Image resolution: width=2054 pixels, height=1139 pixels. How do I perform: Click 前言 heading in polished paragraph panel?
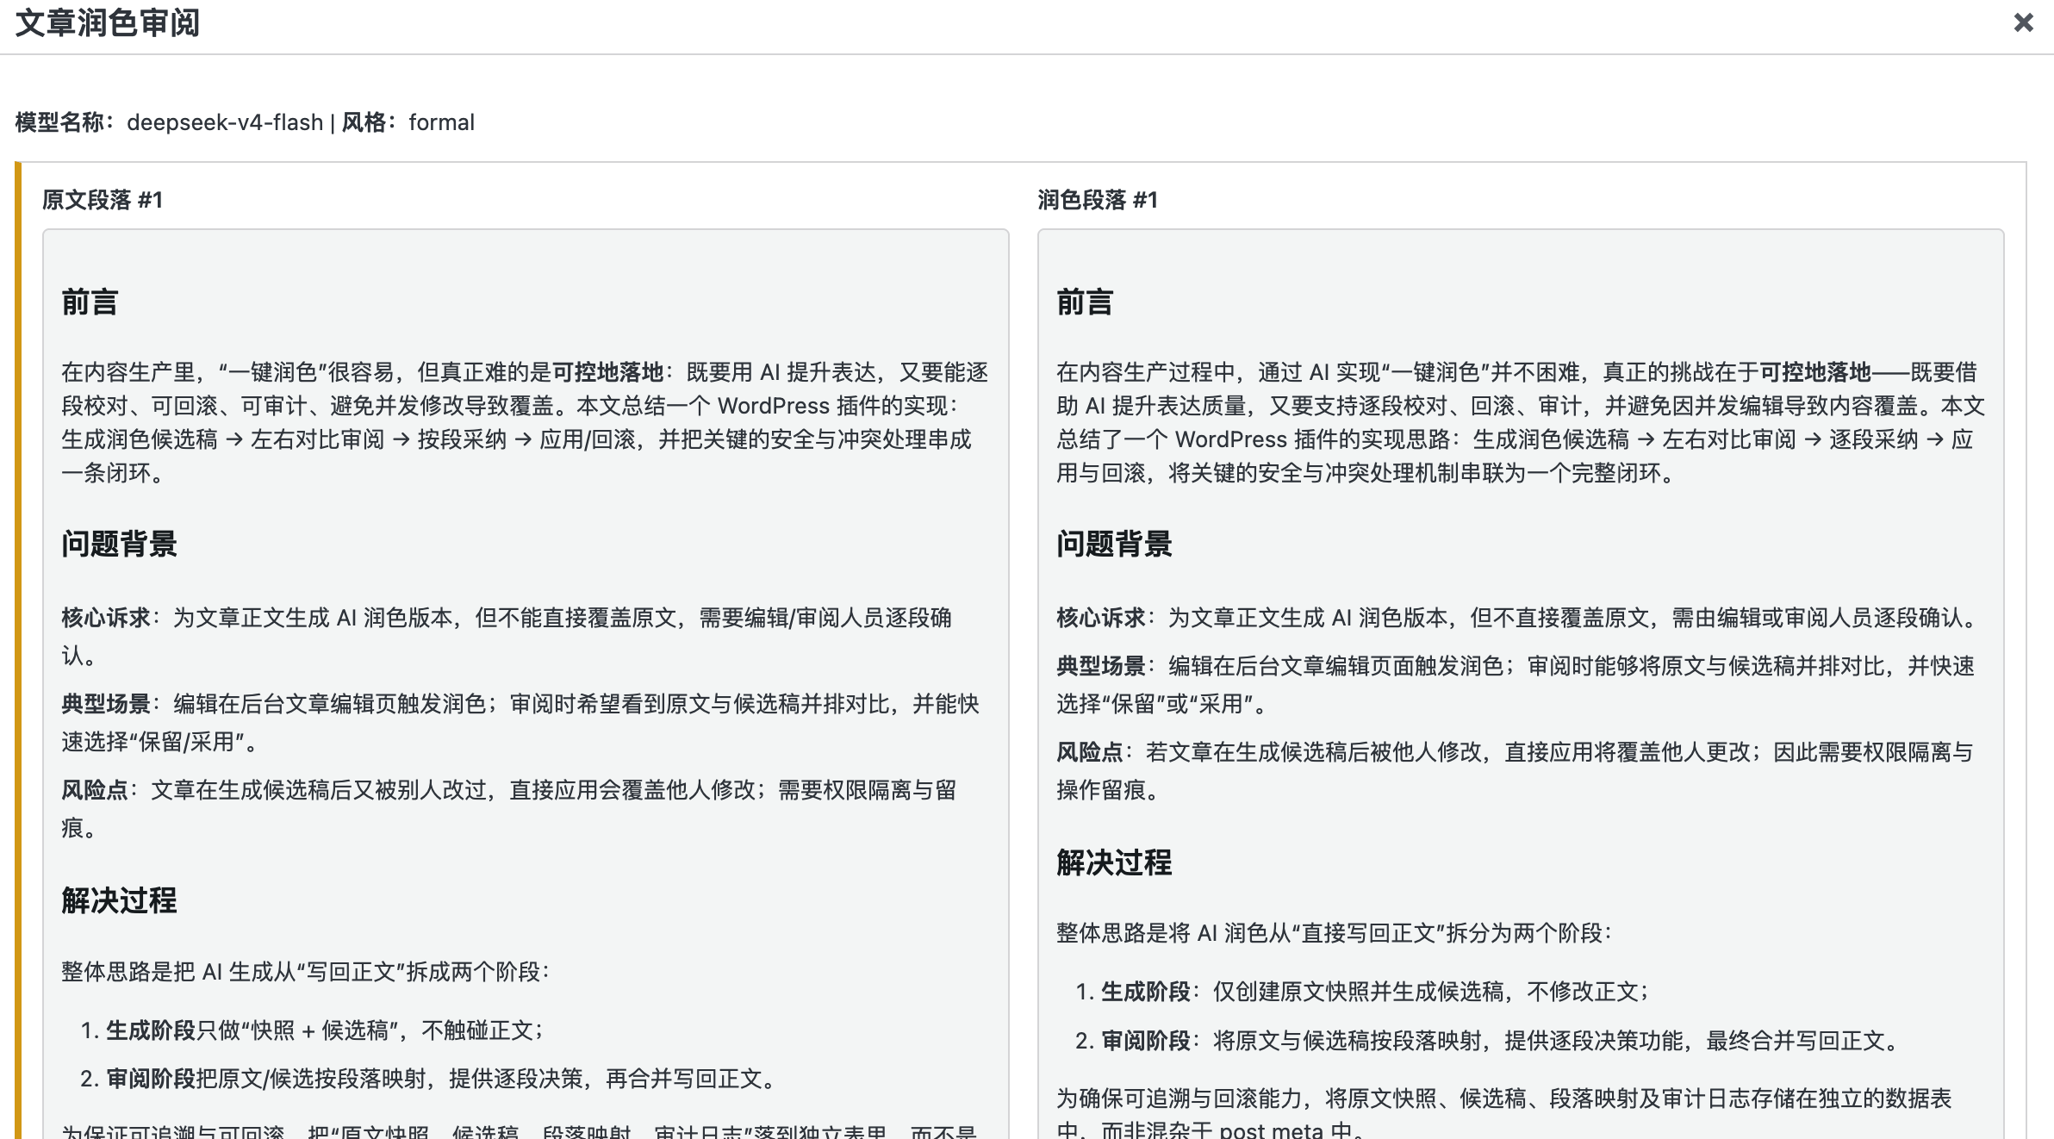[x=1085, y=302]
